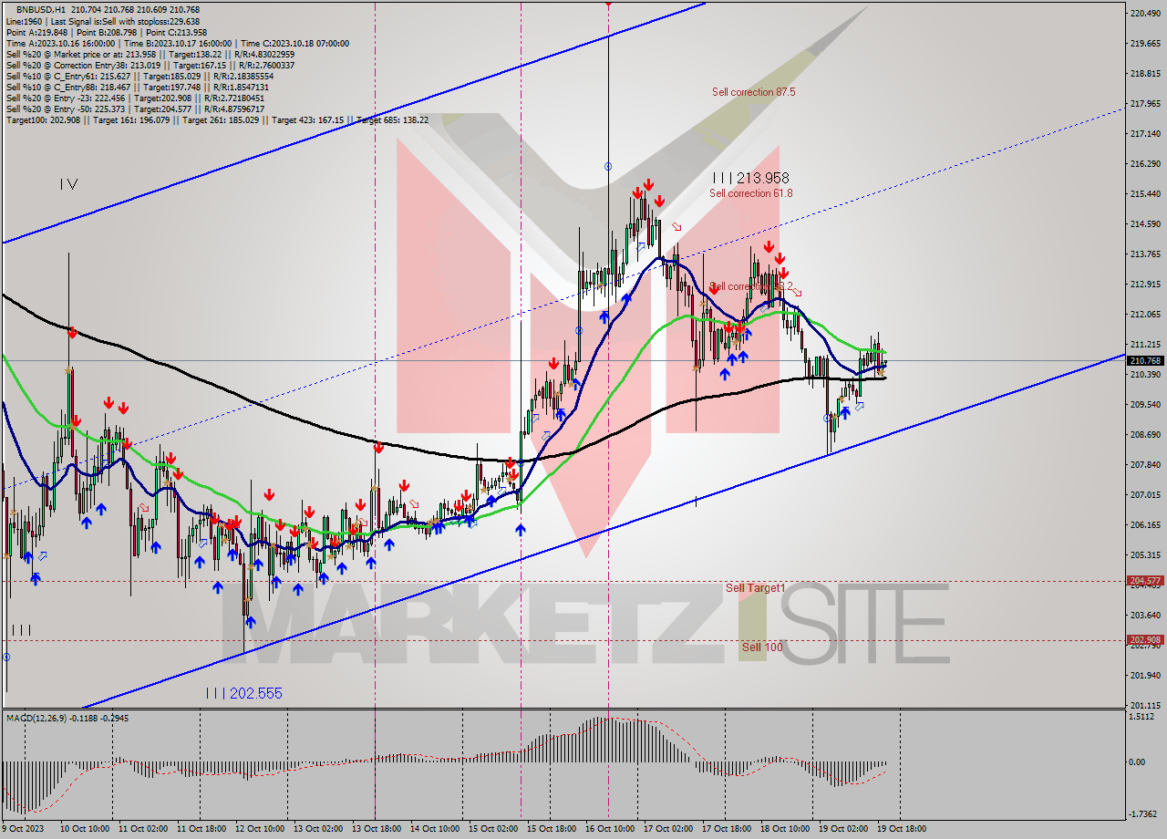Click the 219.665 price axis label
Screen dimensions: 1167x839
click(1145, 43)
